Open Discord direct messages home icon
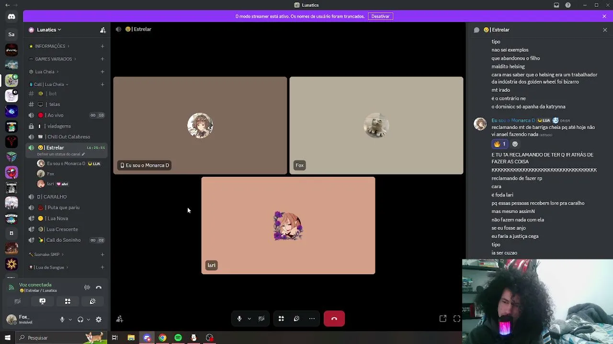 tap(11, 17)
